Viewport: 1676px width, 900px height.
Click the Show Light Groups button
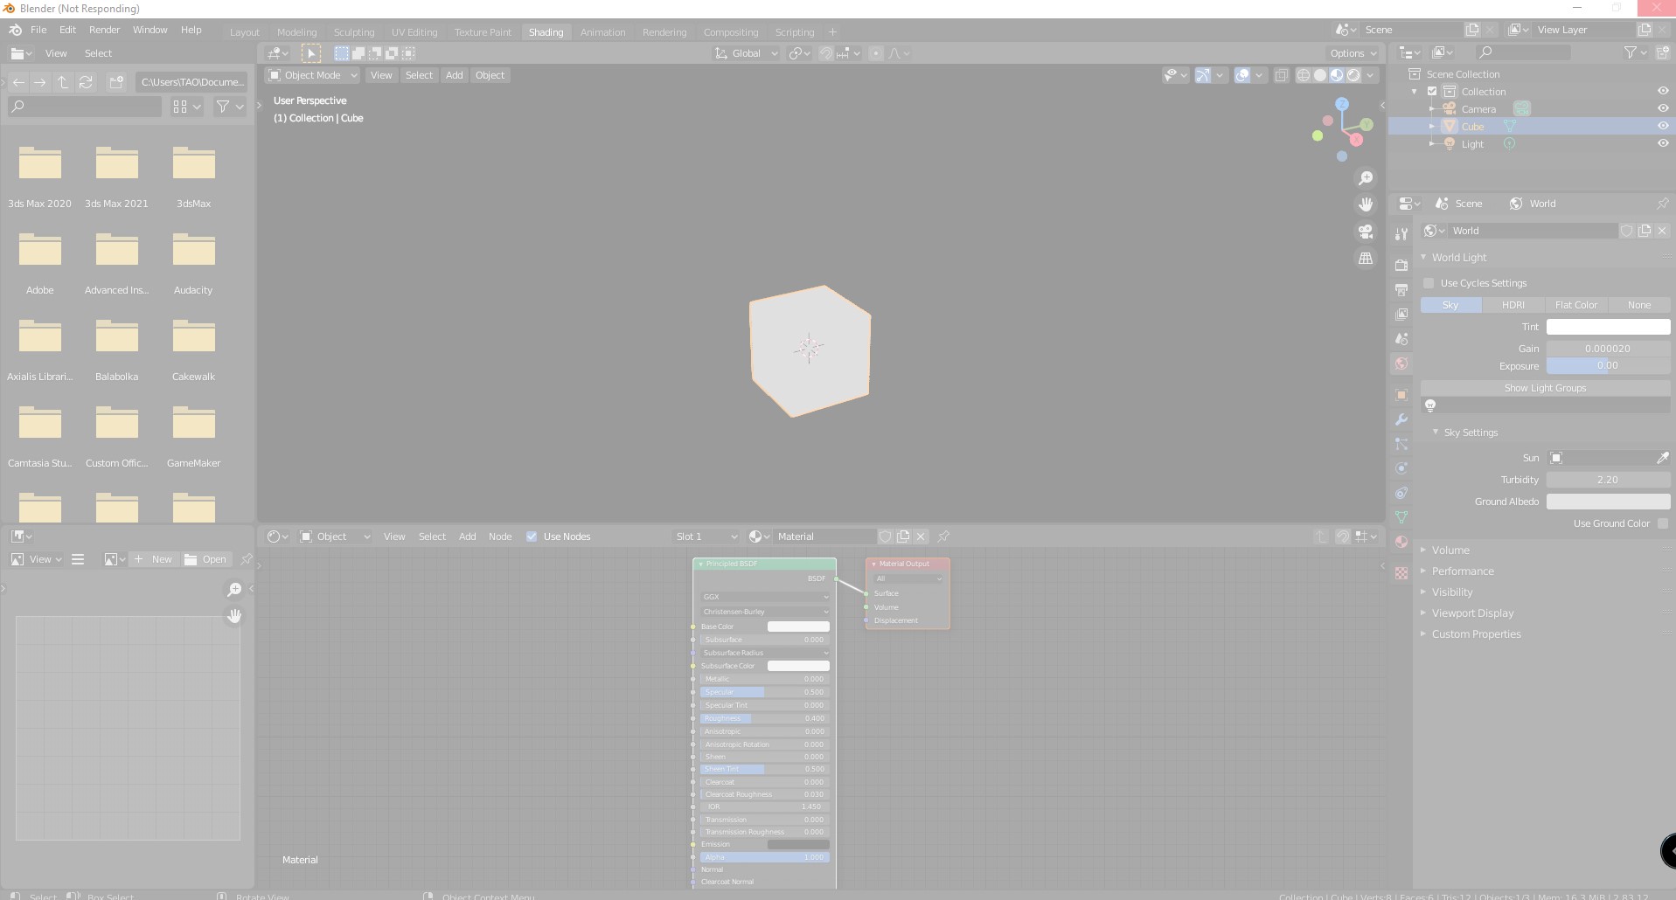pos(1544,388)
